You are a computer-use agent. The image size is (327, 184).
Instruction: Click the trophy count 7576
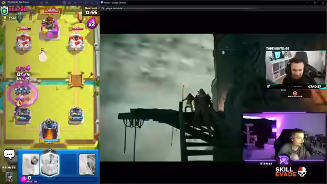pos(12,18)
